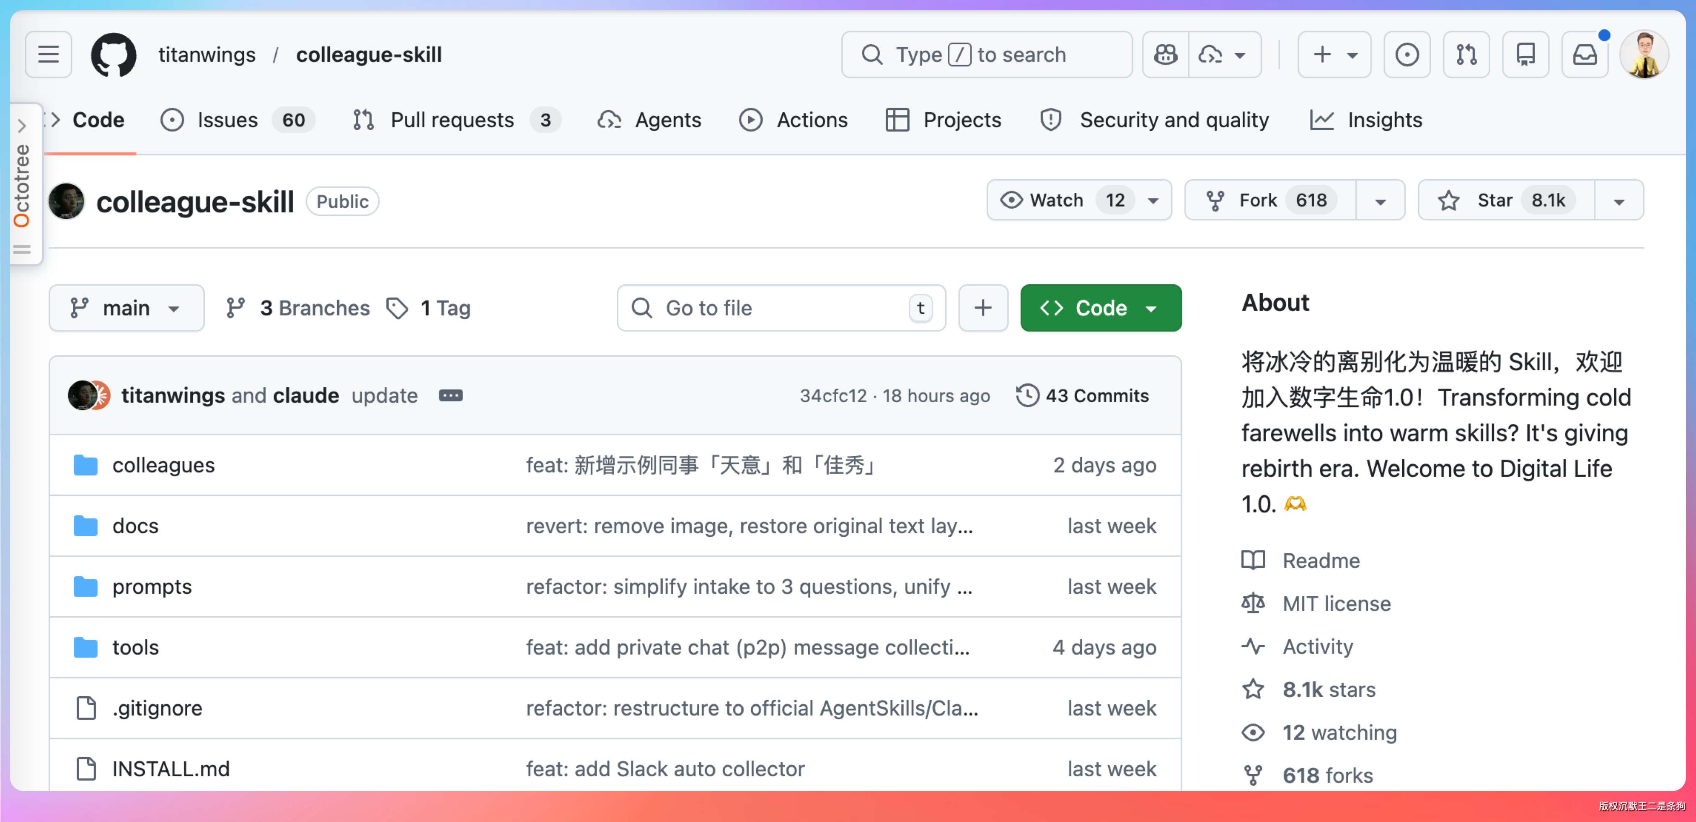The height and width of the screenshot is (822, 1696).
Task: Open the Copilot chat icon
Action: click(1165, 54)
